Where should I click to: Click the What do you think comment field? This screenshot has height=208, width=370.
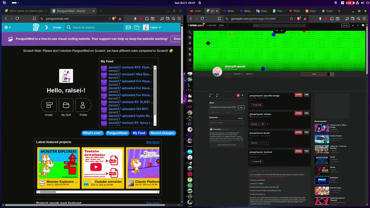pos(226,122)
